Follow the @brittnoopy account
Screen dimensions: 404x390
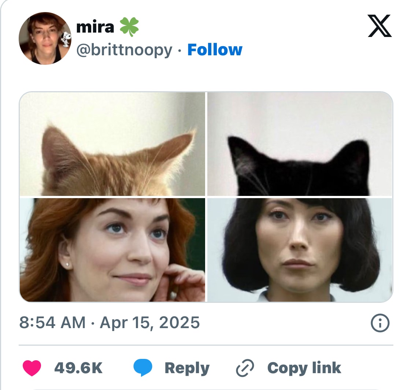215,50
